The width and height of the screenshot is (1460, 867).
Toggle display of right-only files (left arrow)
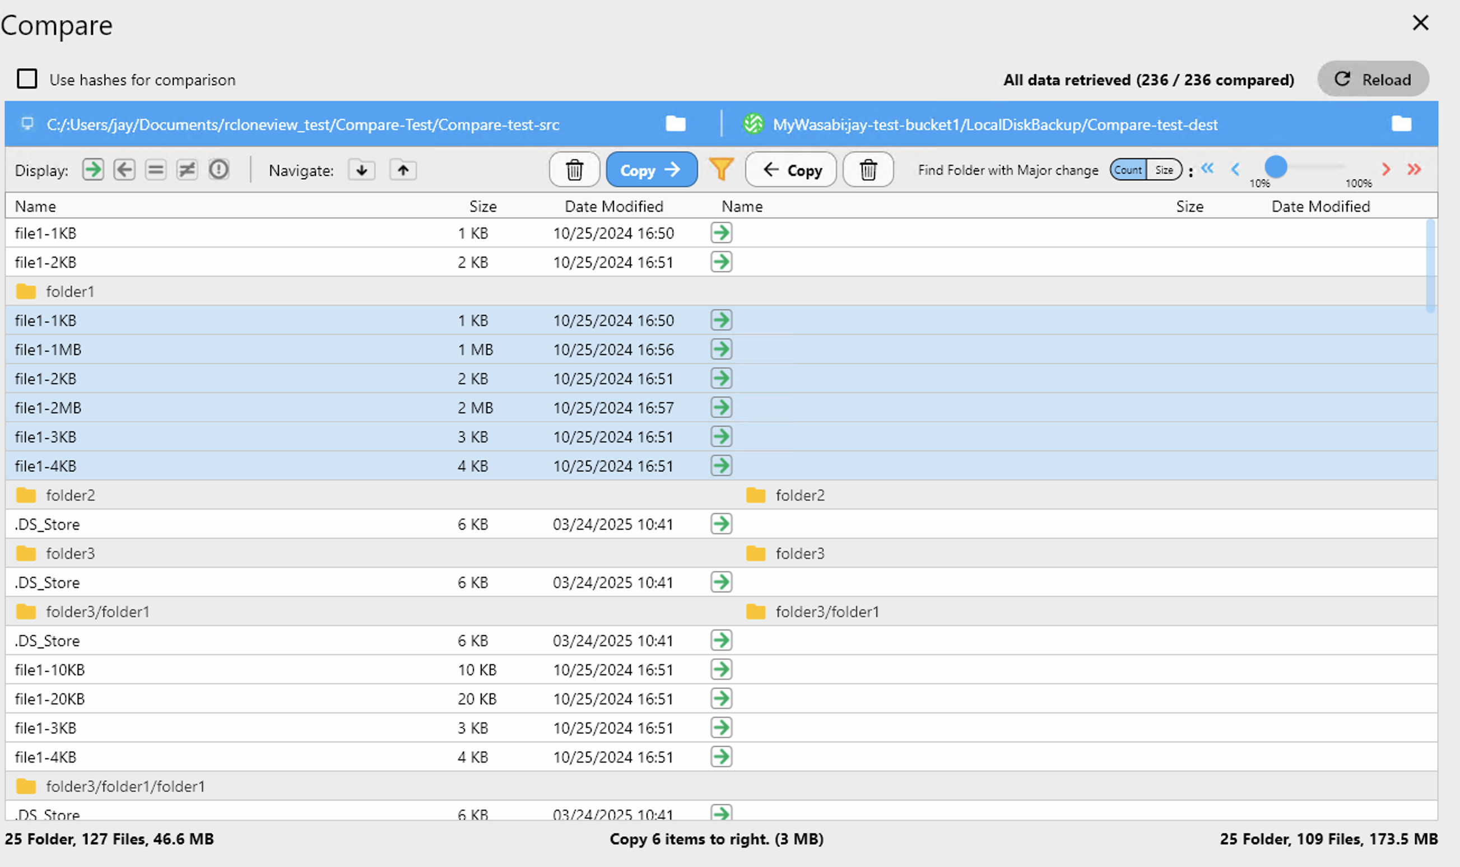pos(124,170)
